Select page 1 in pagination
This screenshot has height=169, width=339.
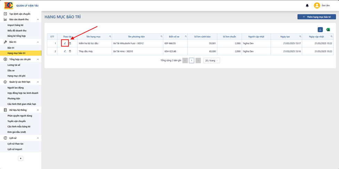point(191,61)
